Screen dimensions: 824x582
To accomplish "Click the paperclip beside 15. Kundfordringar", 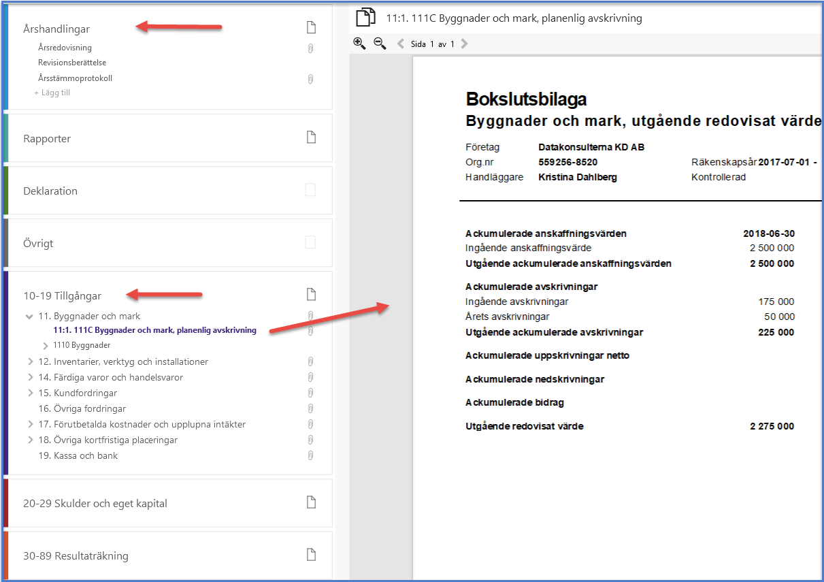I will tap(310, 393).
